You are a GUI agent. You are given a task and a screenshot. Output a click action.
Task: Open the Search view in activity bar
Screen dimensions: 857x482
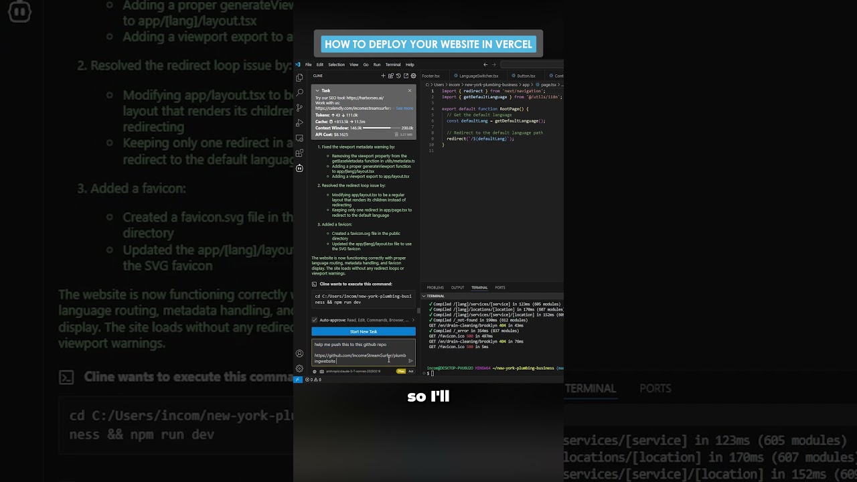[299, 92]
